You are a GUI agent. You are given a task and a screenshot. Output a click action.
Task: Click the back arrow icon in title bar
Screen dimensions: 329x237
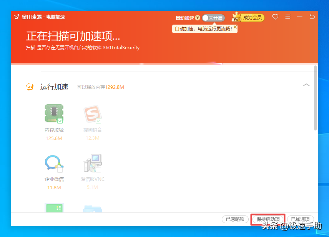click(x=312, y=17)
